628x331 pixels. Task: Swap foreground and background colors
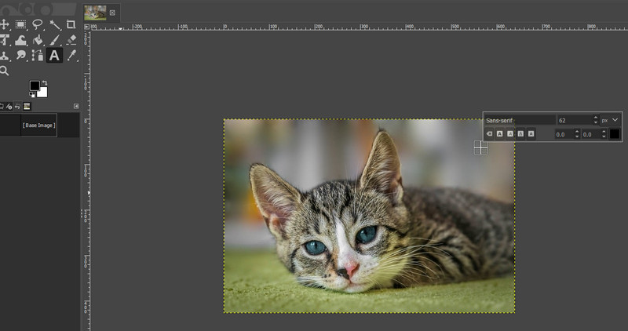[x=44, y=83]
